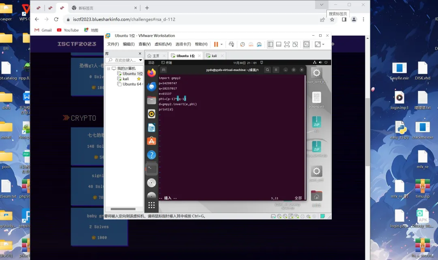
Task: Collapse the 我的计算机 tree node
Action: pos(108,68)
